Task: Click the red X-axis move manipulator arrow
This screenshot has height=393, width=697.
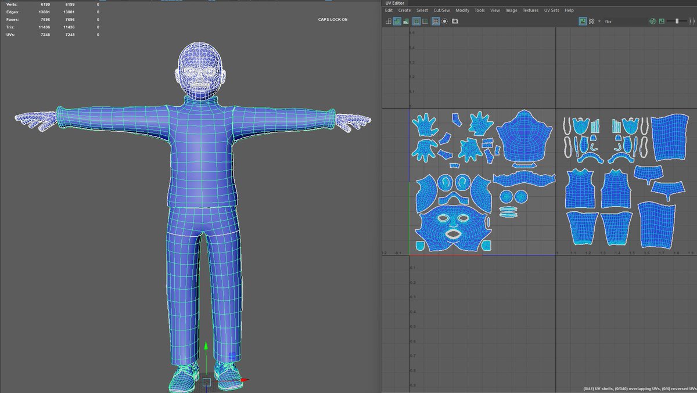Action: click(x=245, y=380)
